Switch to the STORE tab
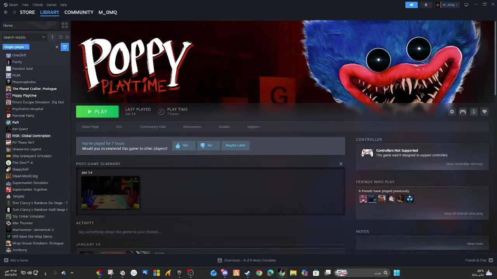Viewport: 497px width, 279px height. [x=27, y=12]
